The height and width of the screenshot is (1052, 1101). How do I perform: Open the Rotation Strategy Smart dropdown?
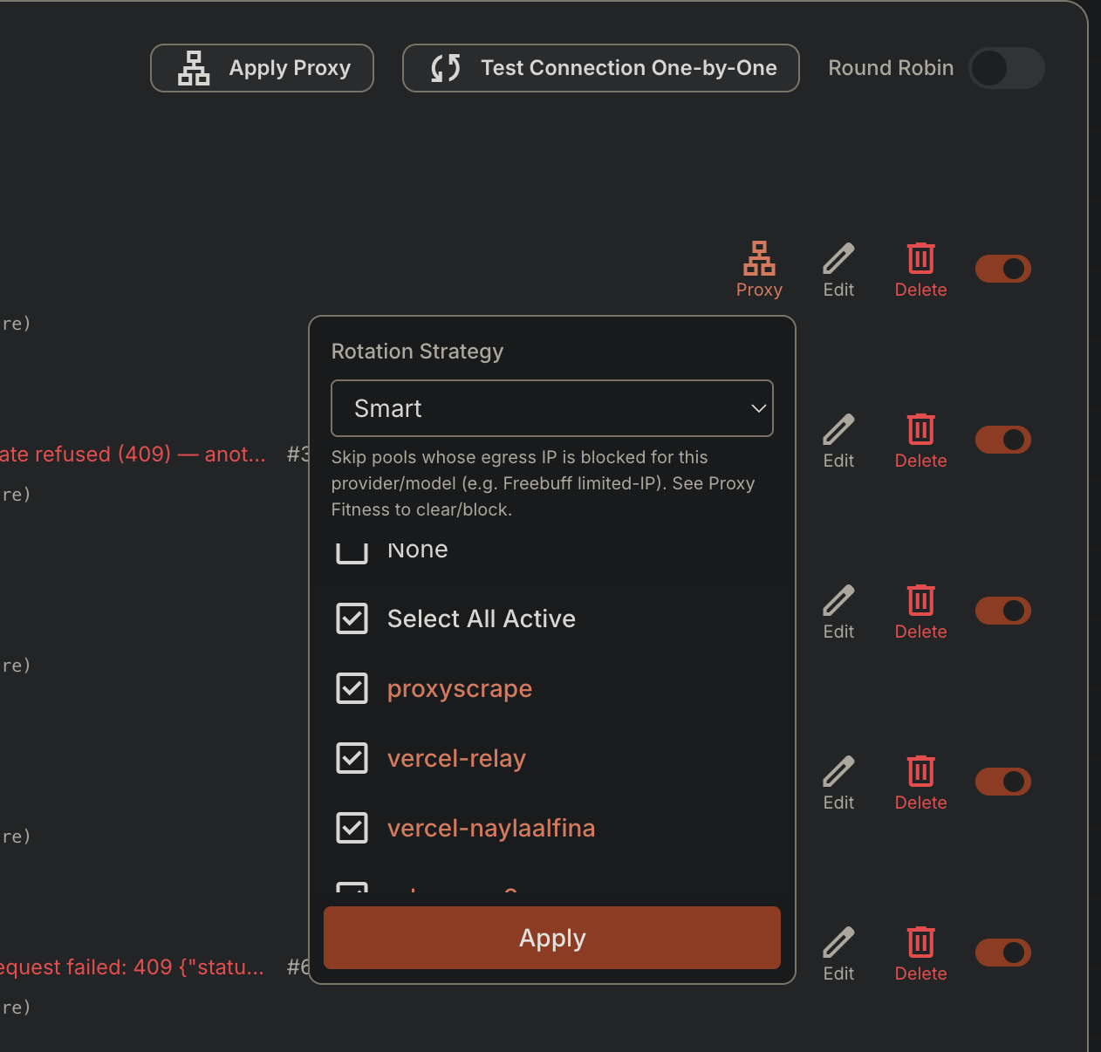tap(552, 408)
